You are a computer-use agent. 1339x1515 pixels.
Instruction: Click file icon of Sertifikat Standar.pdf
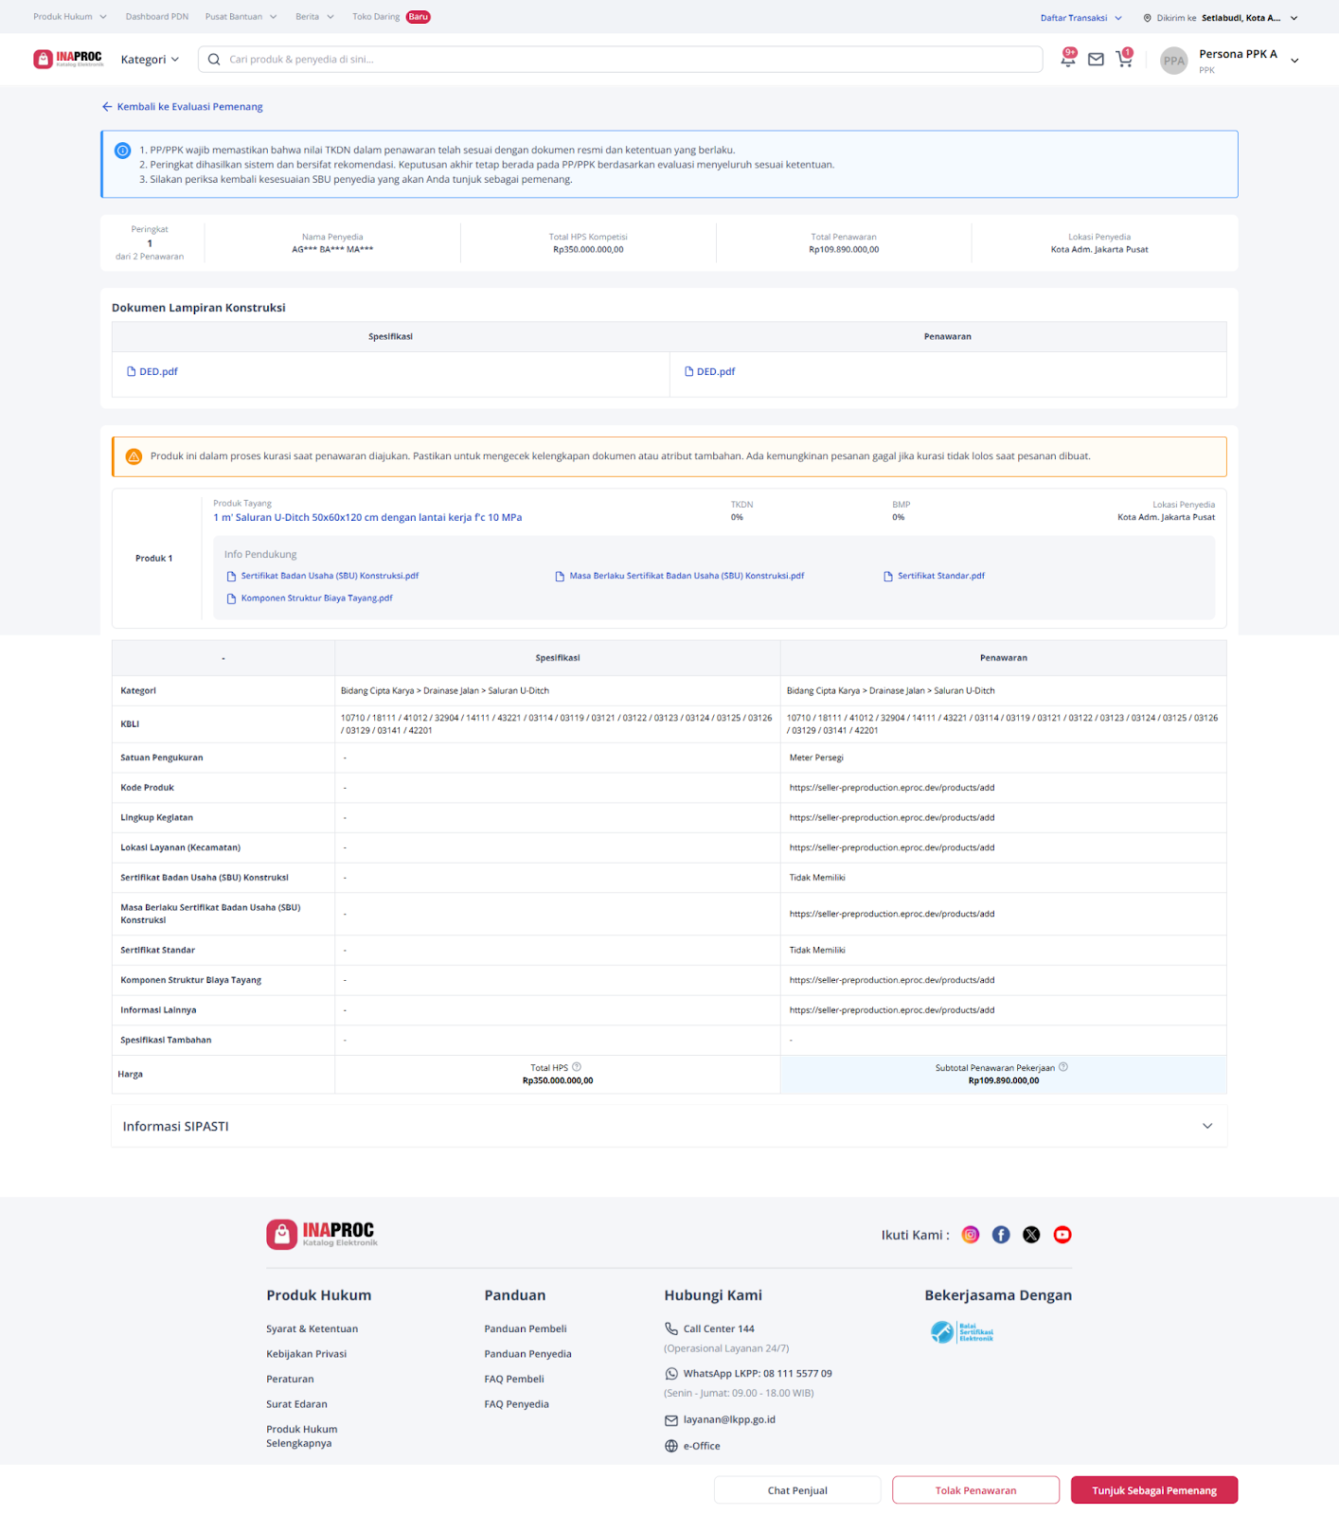coord(888,577)
